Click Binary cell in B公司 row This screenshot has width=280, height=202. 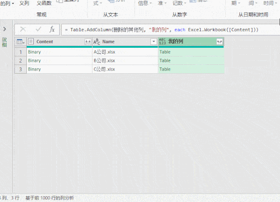pos(60,61)
